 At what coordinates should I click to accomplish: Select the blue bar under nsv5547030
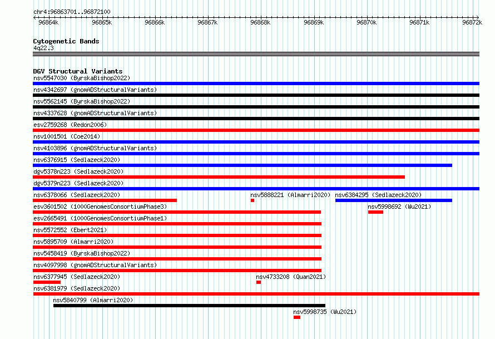[x=256, y=83]
